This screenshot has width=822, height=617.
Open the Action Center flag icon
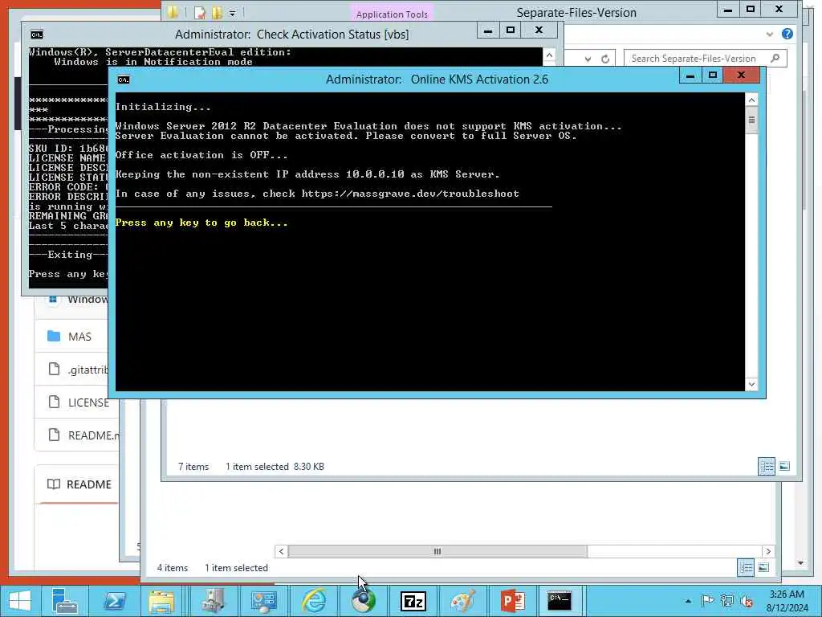point(707,601)
